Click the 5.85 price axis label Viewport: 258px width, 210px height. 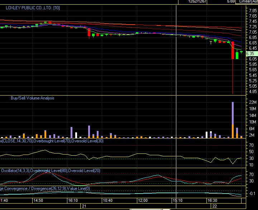tap(253, 64)
